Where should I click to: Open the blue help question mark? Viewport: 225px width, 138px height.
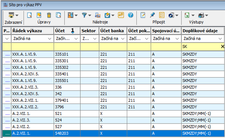click(x=131, y=15)
